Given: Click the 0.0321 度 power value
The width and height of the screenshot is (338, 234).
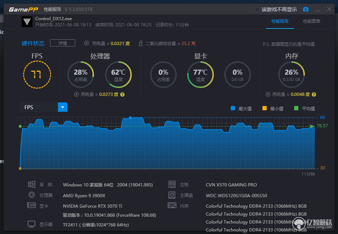Looking at the screenshot, I should pyautogui.click(x=120, y=44).
